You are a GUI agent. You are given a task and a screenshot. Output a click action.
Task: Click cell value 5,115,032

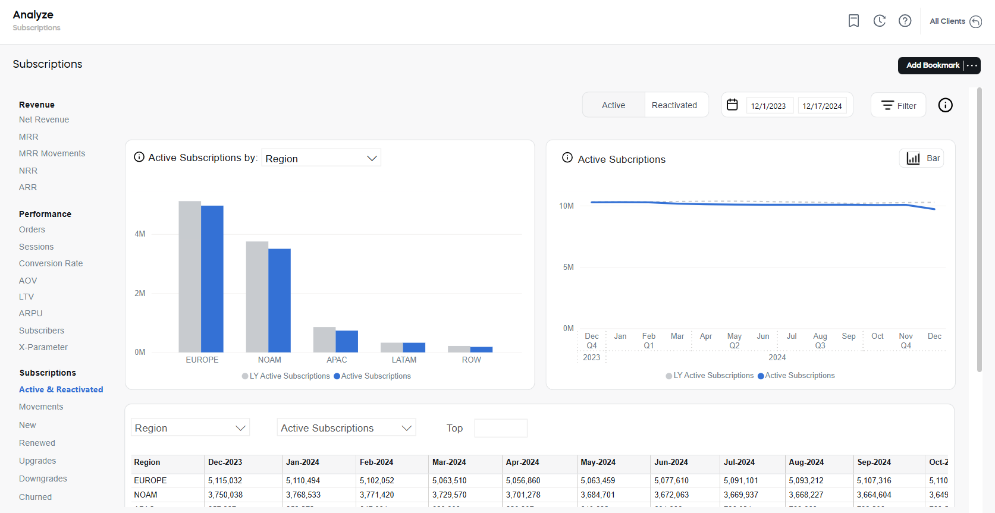(x=225, y=480)
